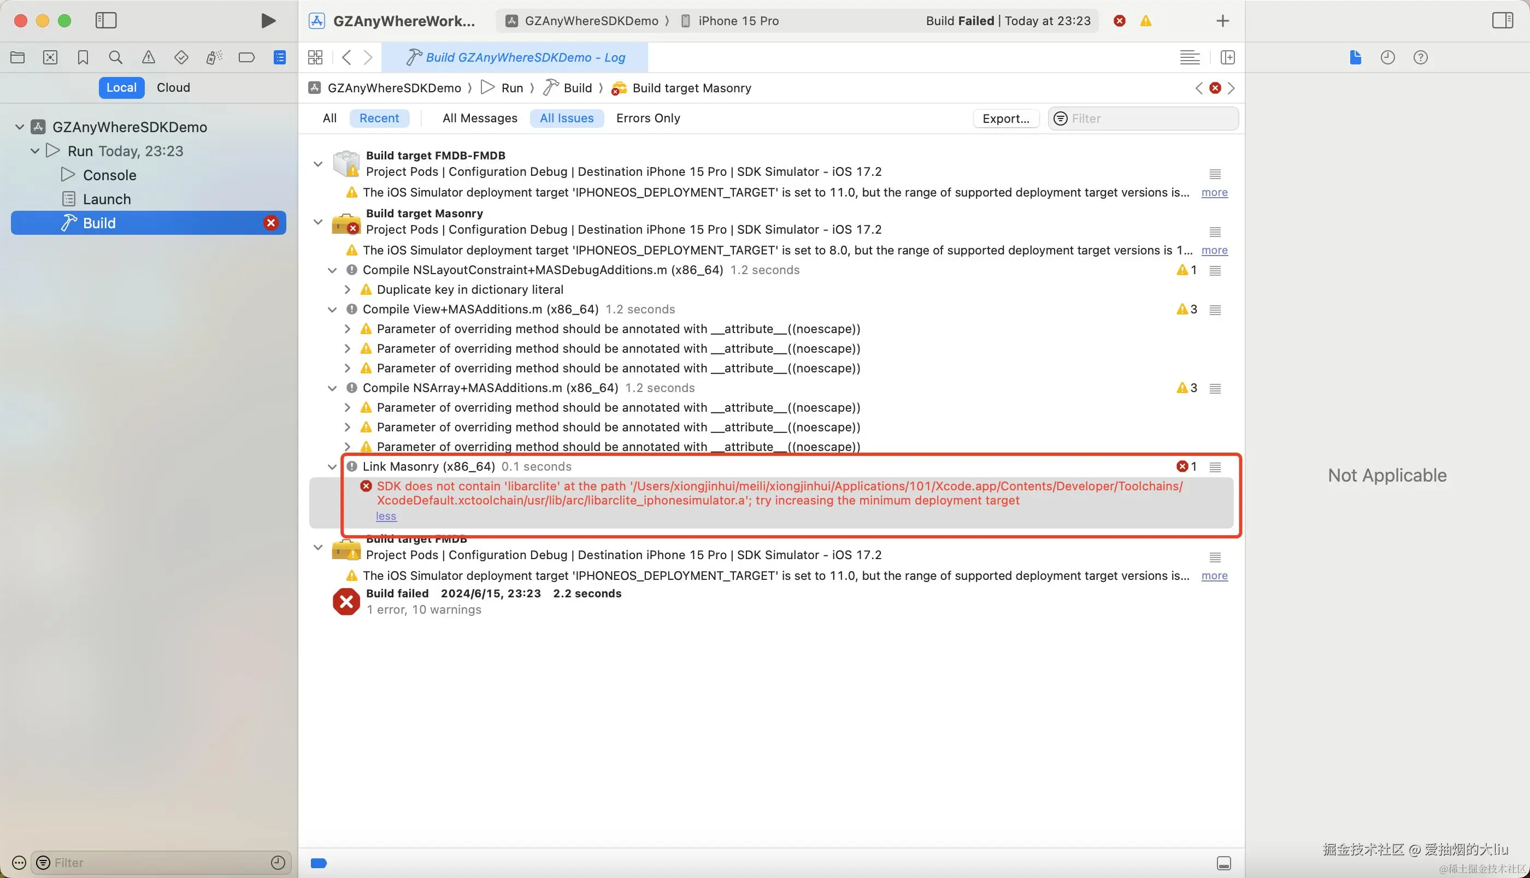Click the Export... button
Viewport: 1530px width, 878px height.
(1005, 119)
